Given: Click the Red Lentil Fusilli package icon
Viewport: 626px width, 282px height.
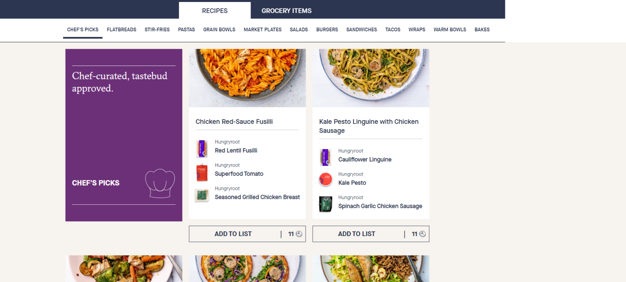Looking at the screenshot, I should pos(202,149).
